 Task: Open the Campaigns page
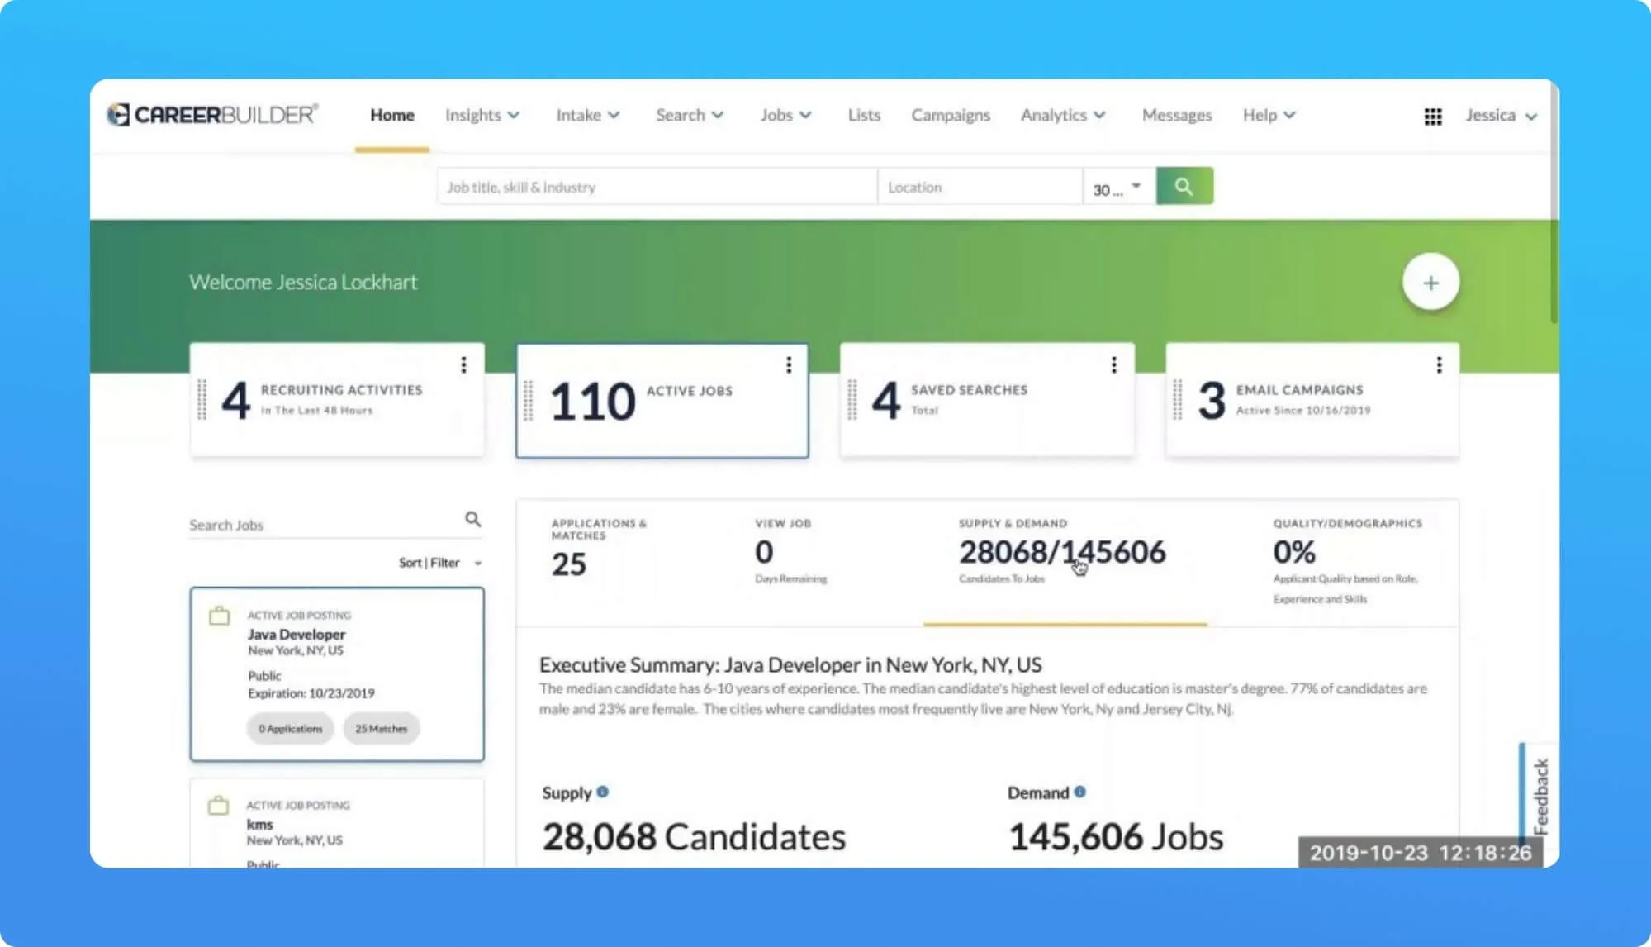pyautogui.click(x=951, y=115)
